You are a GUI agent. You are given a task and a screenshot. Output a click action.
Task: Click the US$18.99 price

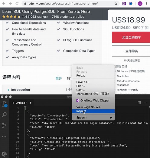129,20
